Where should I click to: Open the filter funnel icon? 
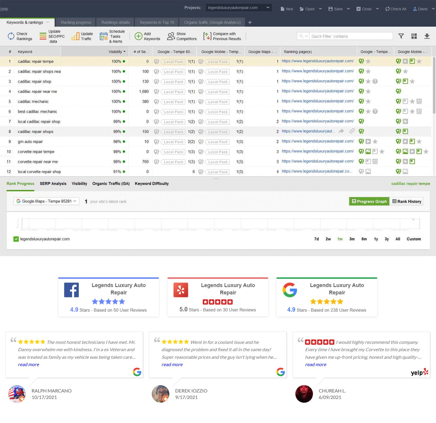click(x=401, y=36)
